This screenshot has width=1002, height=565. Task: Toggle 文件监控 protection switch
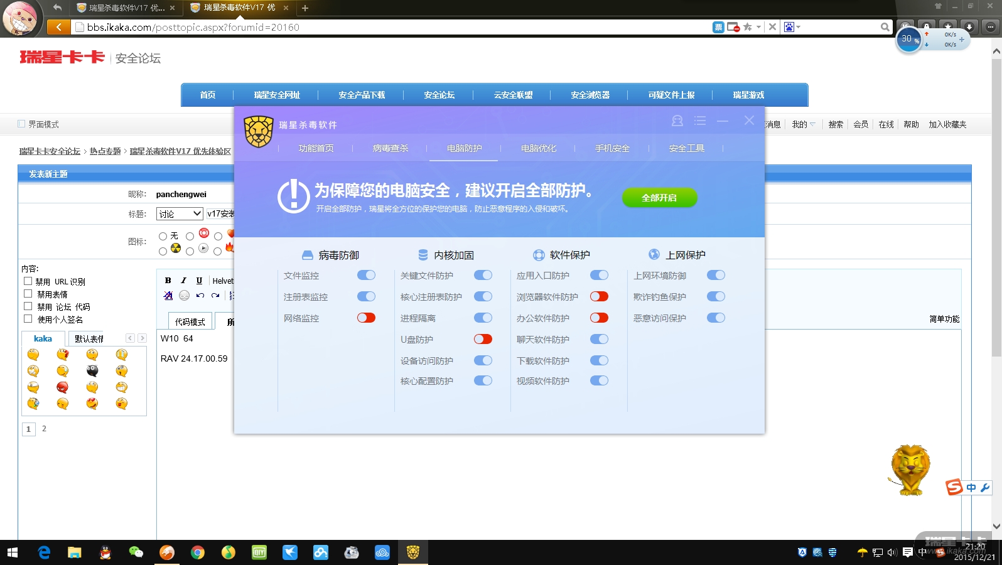(366, 275)
